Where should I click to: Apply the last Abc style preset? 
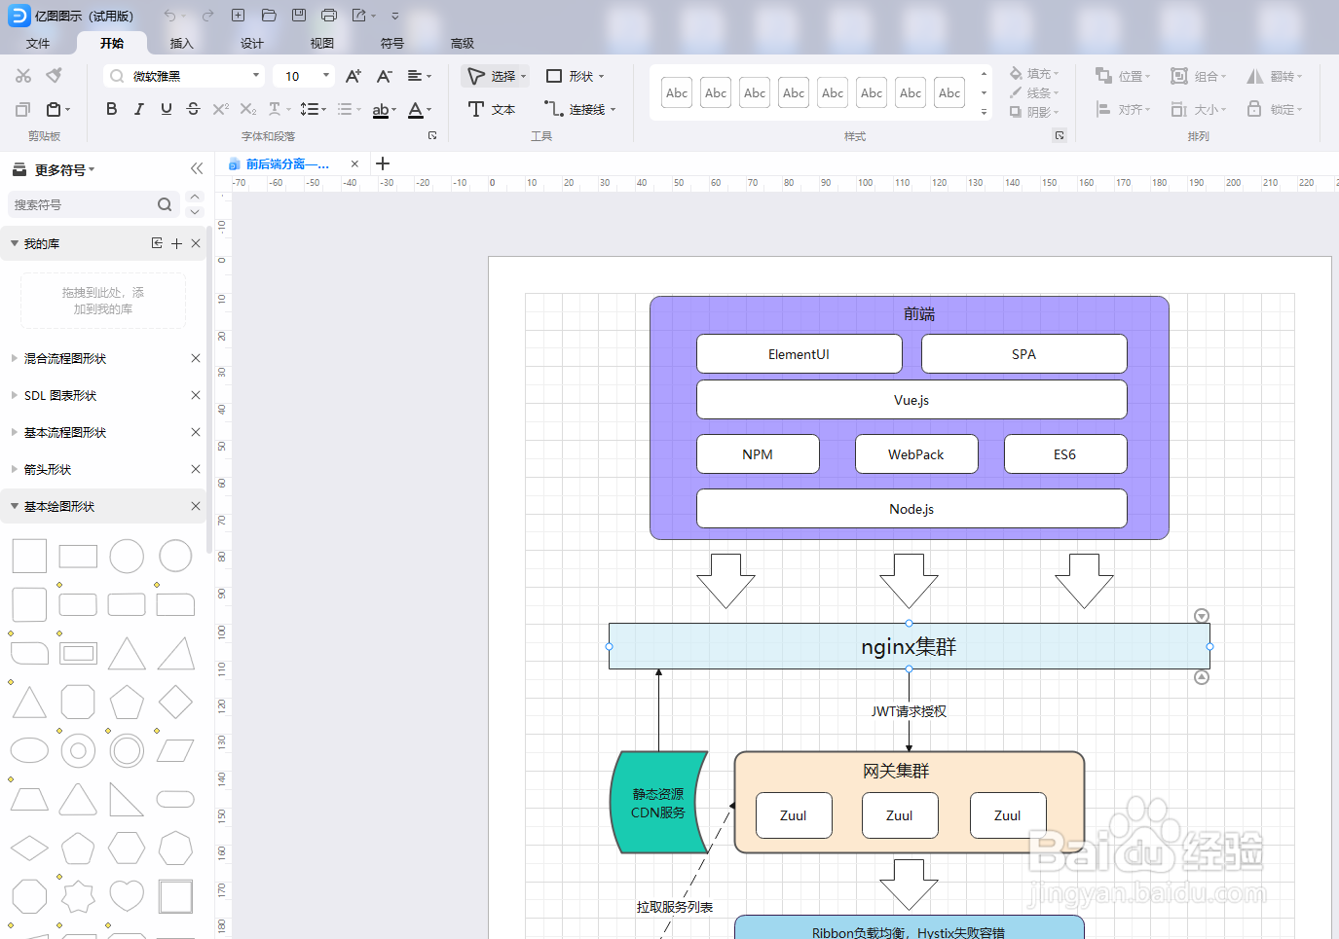click(x=949, y=93)
